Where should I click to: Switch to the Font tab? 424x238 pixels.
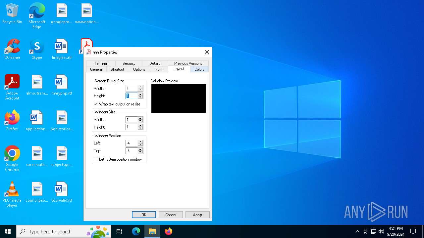[159, 69]
